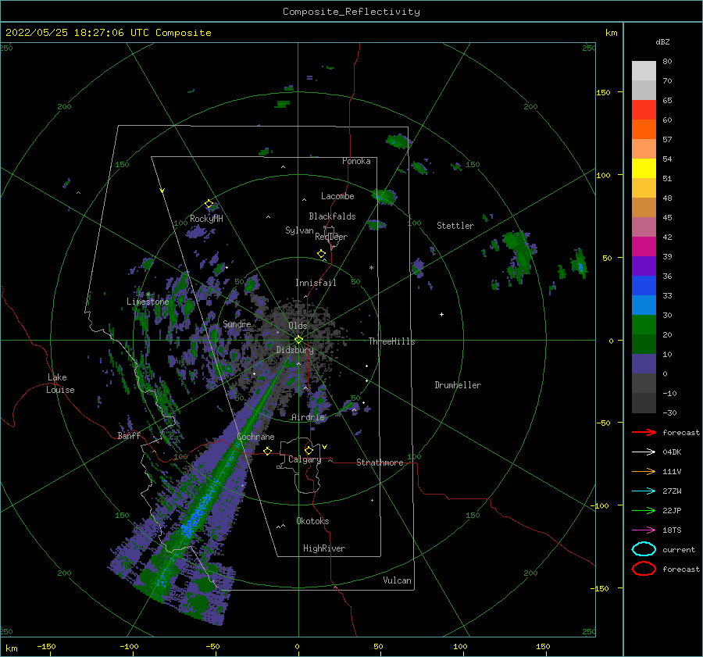The width and height of the screenshot is (703, 657).
Task: Click the blue 33 dBZ color swatch
Action: pos(644,285)
